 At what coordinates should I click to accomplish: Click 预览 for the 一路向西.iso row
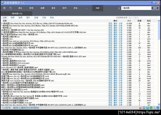point(110,28)
